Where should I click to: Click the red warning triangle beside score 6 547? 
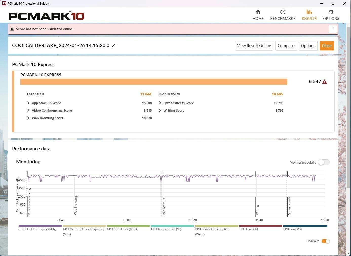(325, 82)
